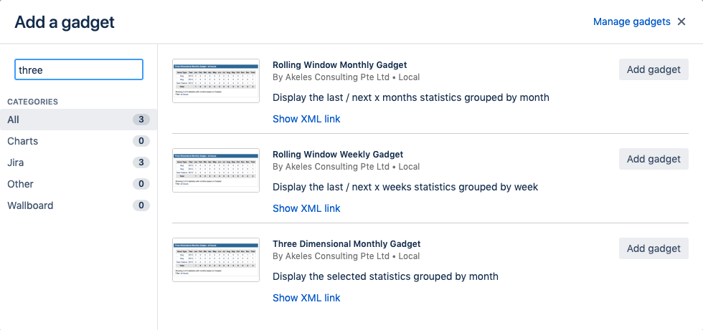Show XML link for Rolling Window Weekly

click(306, 208)
